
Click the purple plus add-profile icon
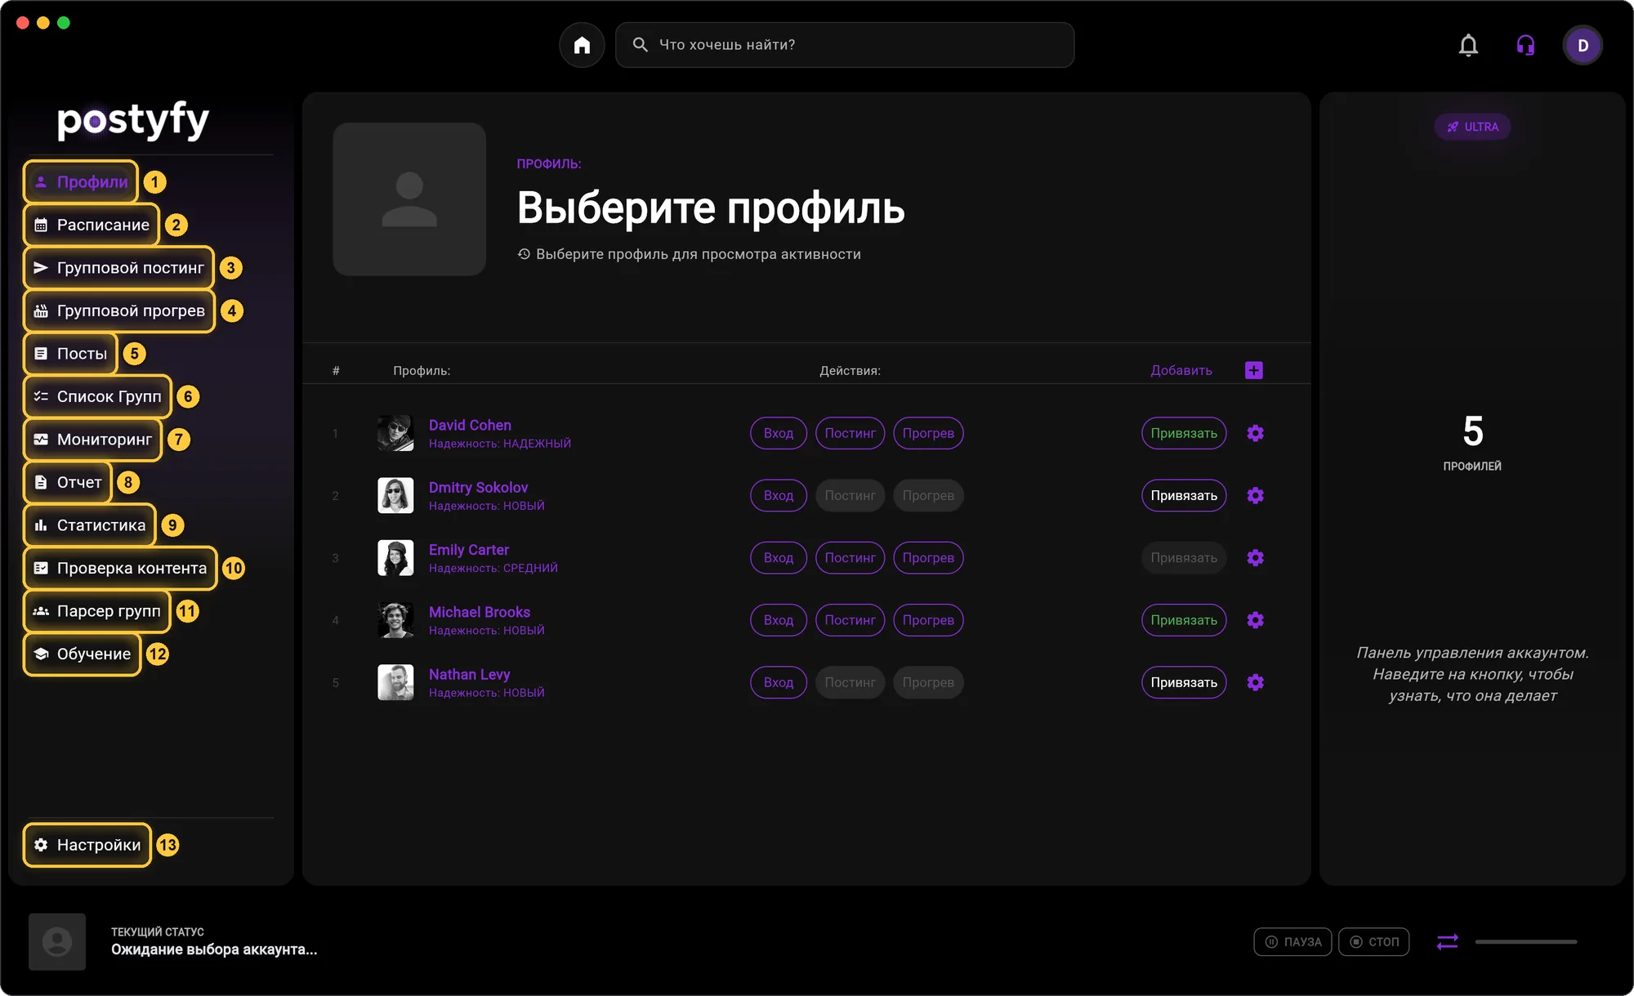point(1254,370)
